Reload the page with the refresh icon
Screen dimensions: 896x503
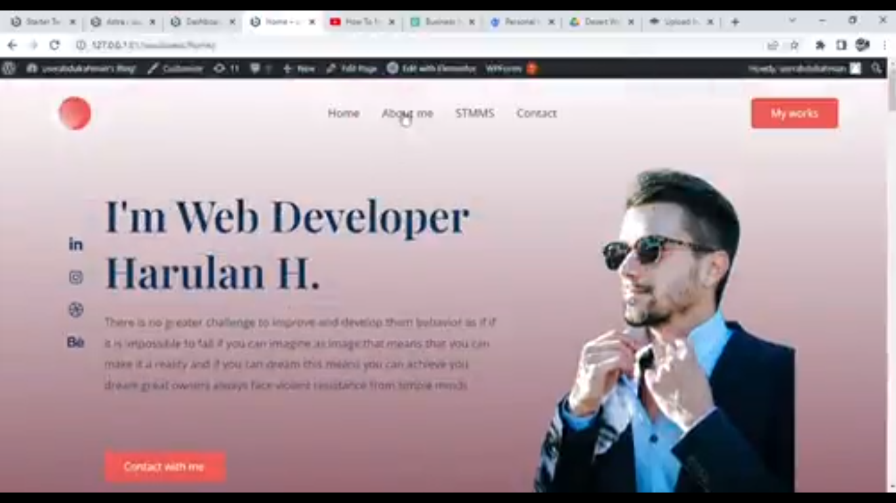(x=54, y=45)
